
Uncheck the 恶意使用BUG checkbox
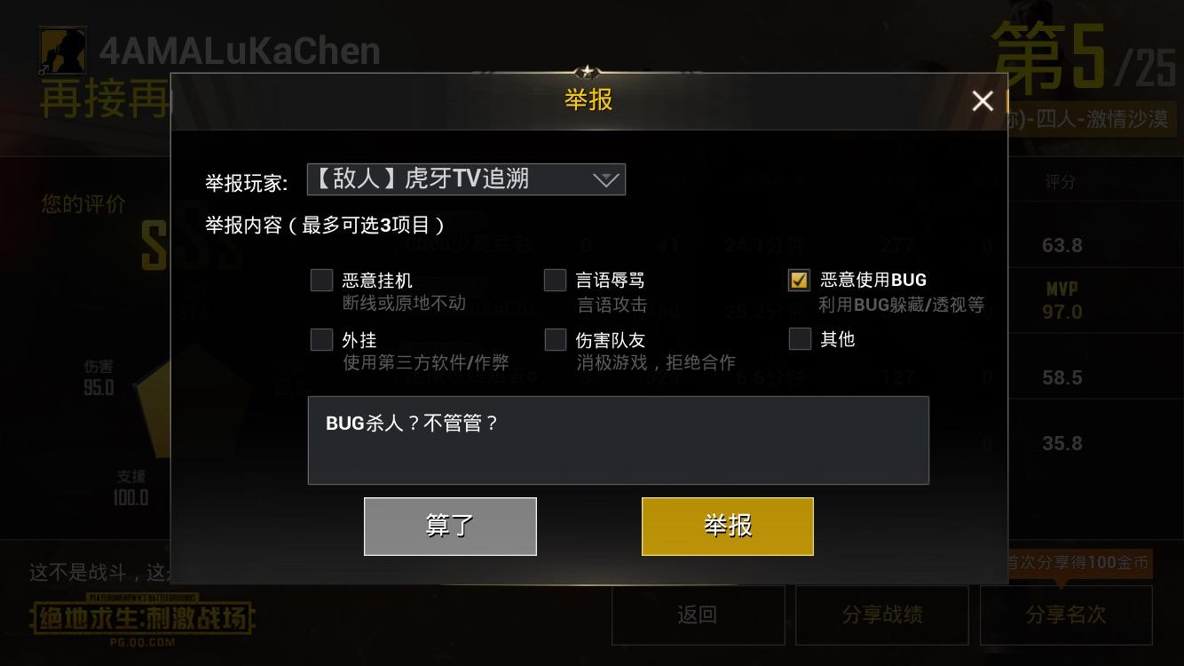pos(799,281)
